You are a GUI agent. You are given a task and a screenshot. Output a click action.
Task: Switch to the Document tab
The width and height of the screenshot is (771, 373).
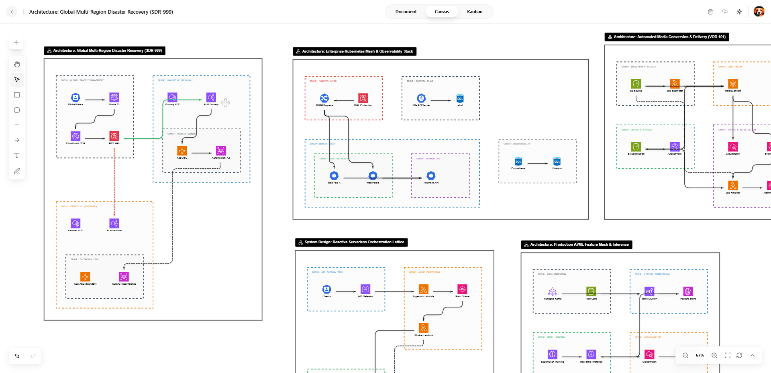(406, 12)
